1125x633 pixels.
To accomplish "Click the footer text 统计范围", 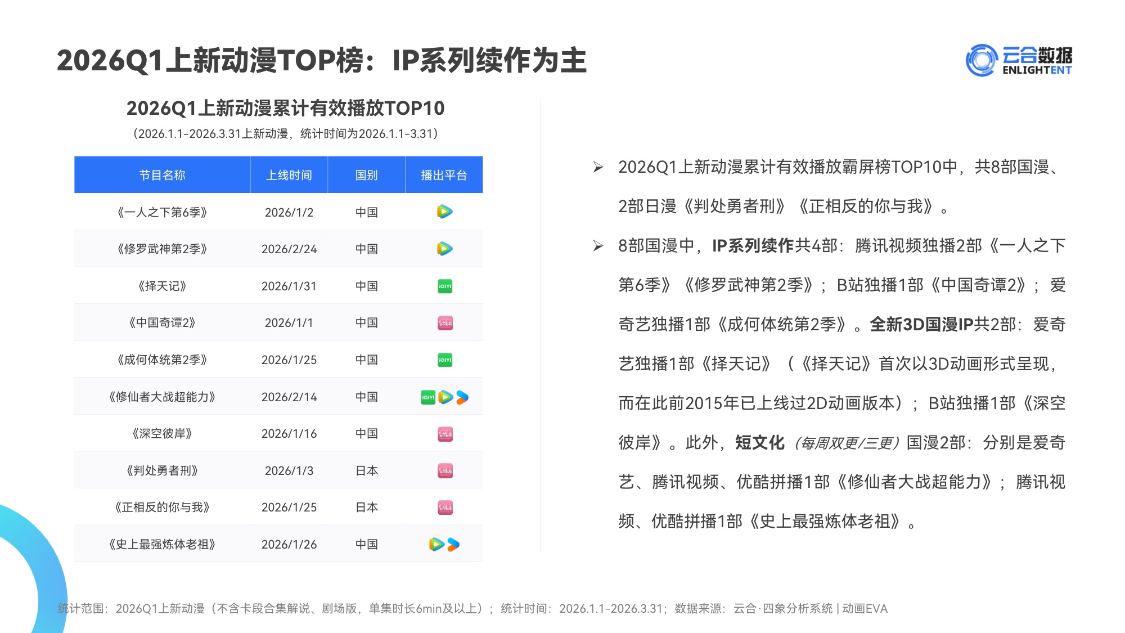I will pyautogui.click(x=80, y=609).
